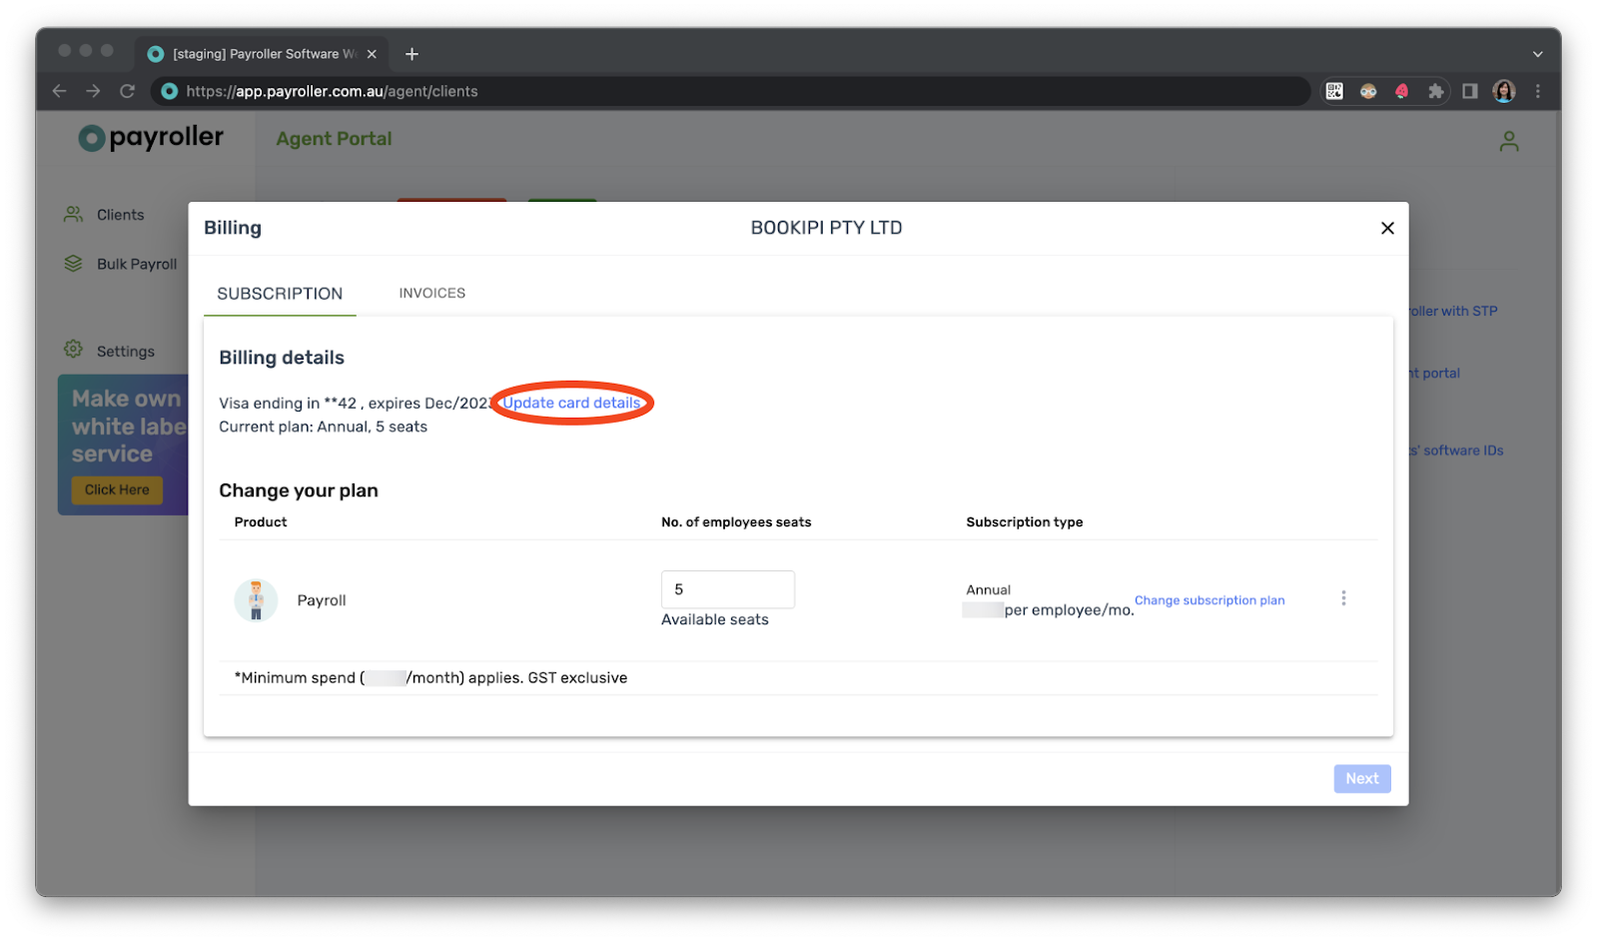The width and height of the screenshot is (1598, 941).
Task: Click the 'No. of employees seats' column header
Action: [x=736, y=521]
